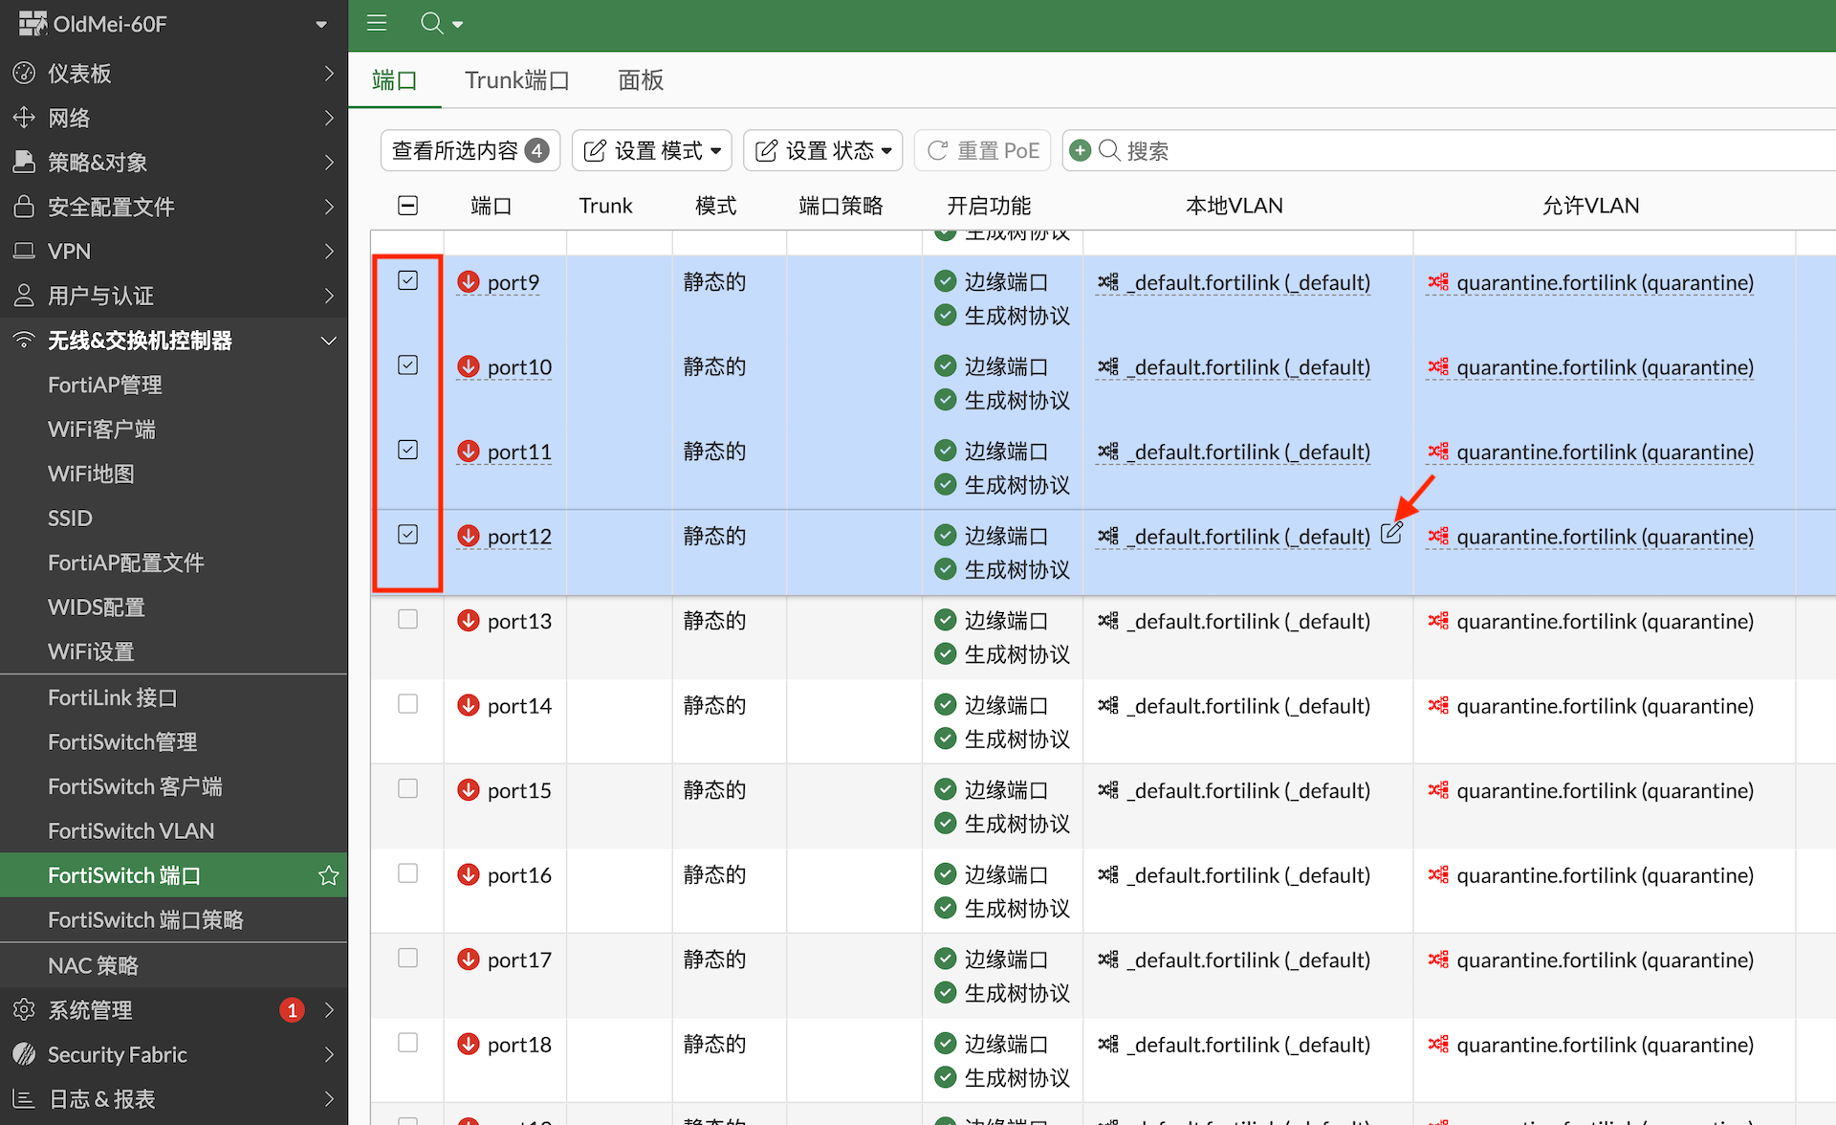This screenshot has height=1125, width=1836.
Task: Open the port12 port link
Action: click(x=519, y=537)
